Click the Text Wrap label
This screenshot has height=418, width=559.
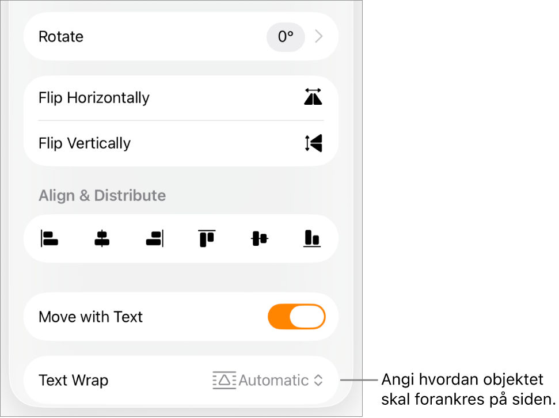pos(74,380)
